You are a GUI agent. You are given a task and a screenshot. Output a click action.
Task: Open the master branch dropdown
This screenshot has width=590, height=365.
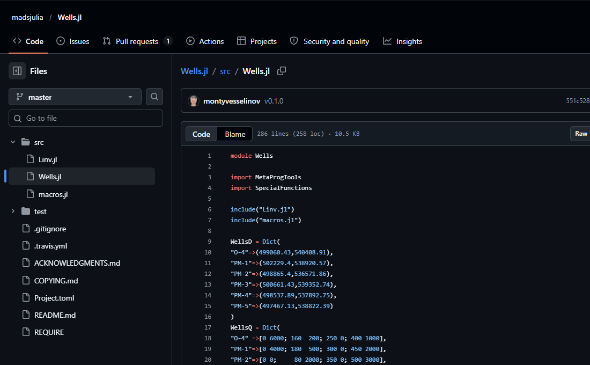(75, 97)
